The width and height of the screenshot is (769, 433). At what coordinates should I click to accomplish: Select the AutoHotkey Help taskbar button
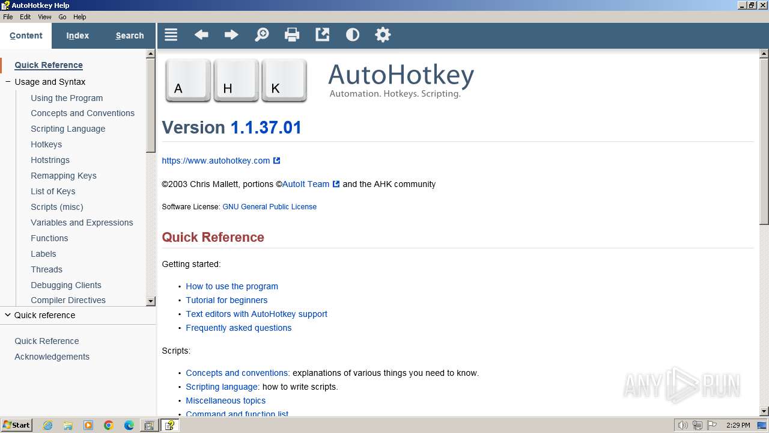click(x=169, y=425)
